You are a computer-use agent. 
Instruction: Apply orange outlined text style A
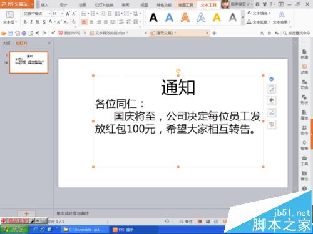pyautogui.click(x=185, y=17)
